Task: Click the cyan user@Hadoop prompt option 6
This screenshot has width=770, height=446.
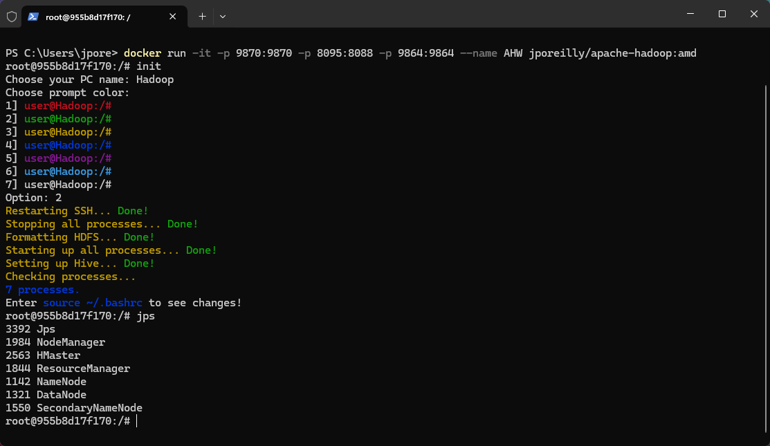Action: pos(68,171)
